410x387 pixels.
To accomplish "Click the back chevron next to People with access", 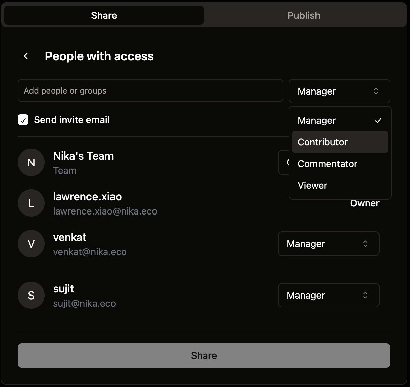I will (26, 56).
